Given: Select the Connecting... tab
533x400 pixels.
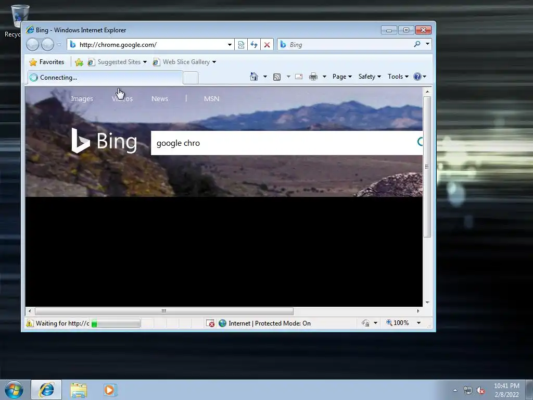Looking at the screenshot, I should (x=105, y=78).
